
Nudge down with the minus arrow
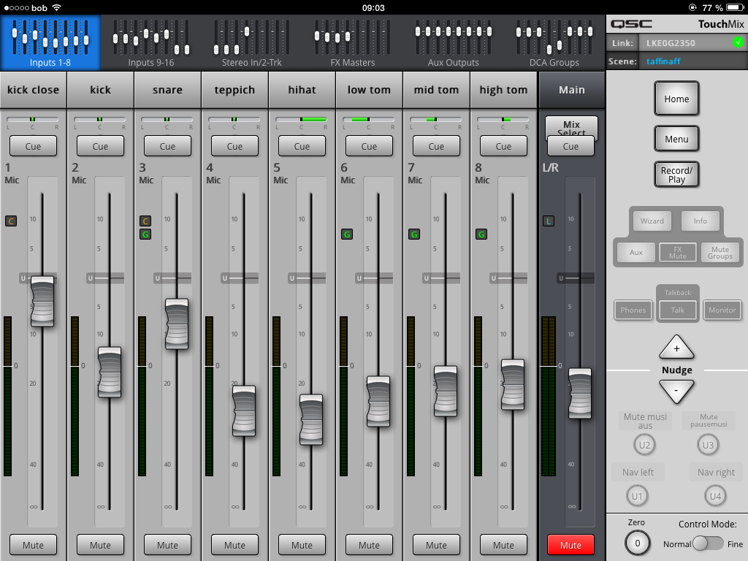[676, 392]
